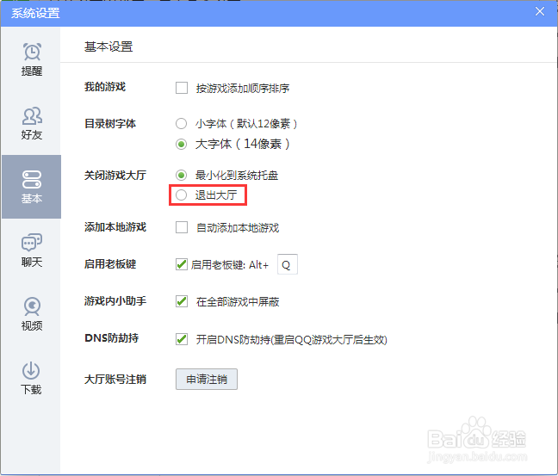Enable 按游戏添加顺序排序 checkbox
558x476 pixels.
pyautogui.click(x=182, y=88)
